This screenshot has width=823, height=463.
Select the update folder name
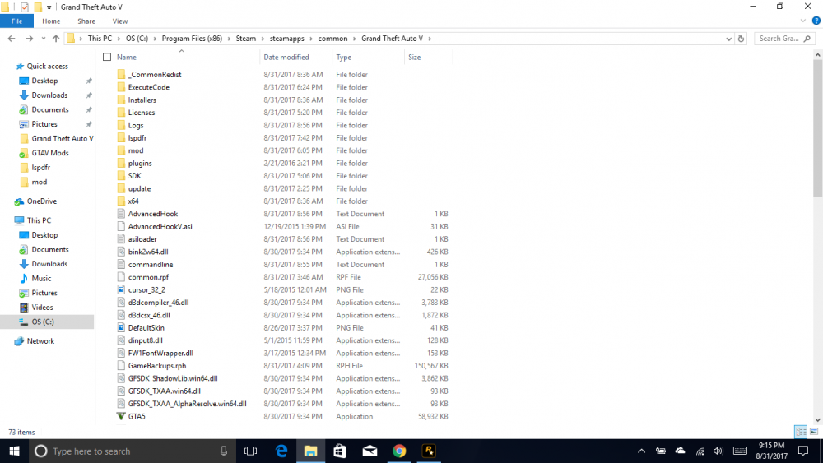(x=139, y=189)
